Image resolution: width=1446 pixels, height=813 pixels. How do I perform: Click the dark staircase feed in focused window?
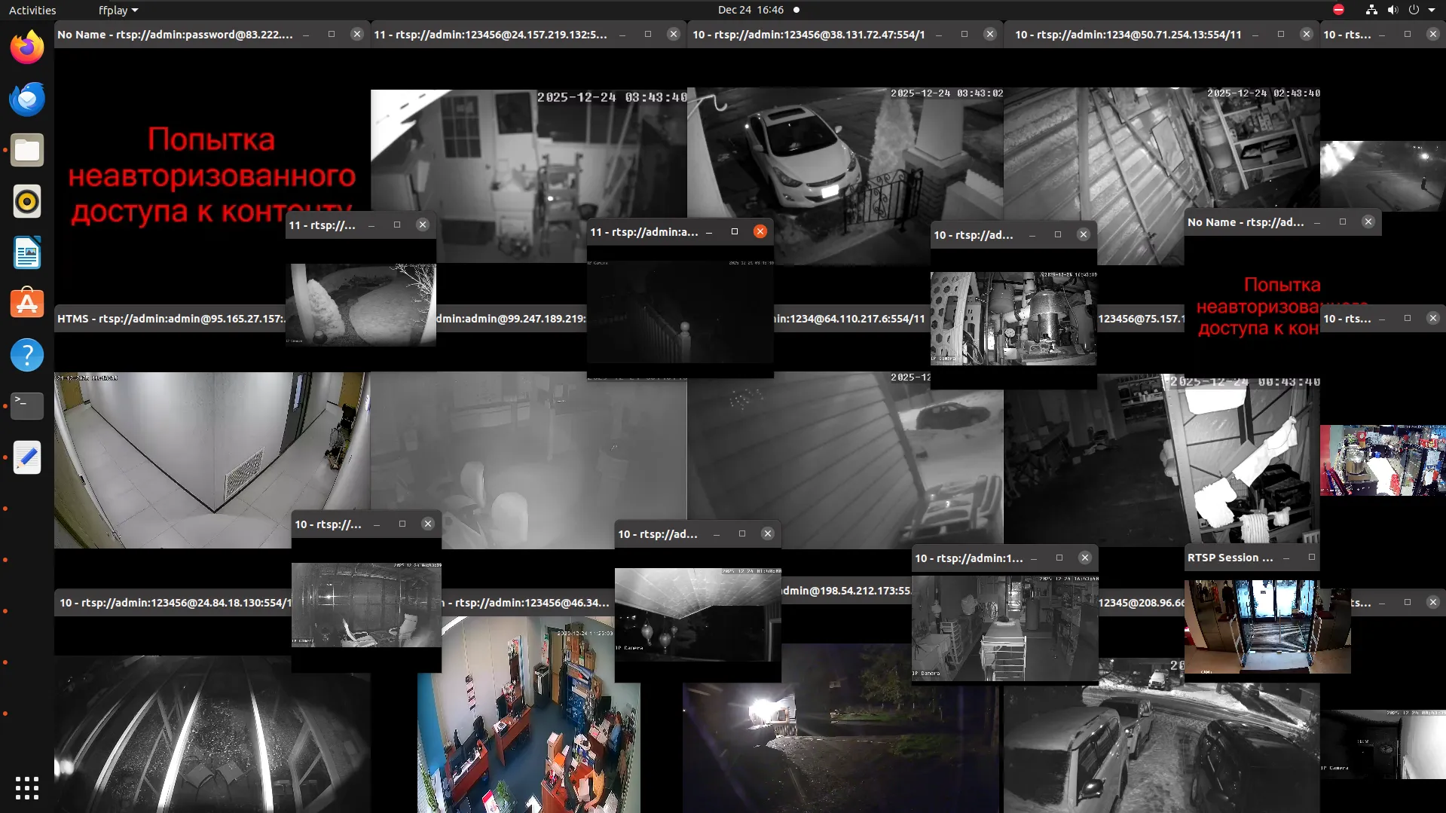680,312
